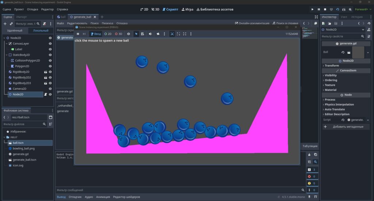Screen dimensions: 374x201
Task: Click Добавить метаданные button
Action: [x=346, y=127]
